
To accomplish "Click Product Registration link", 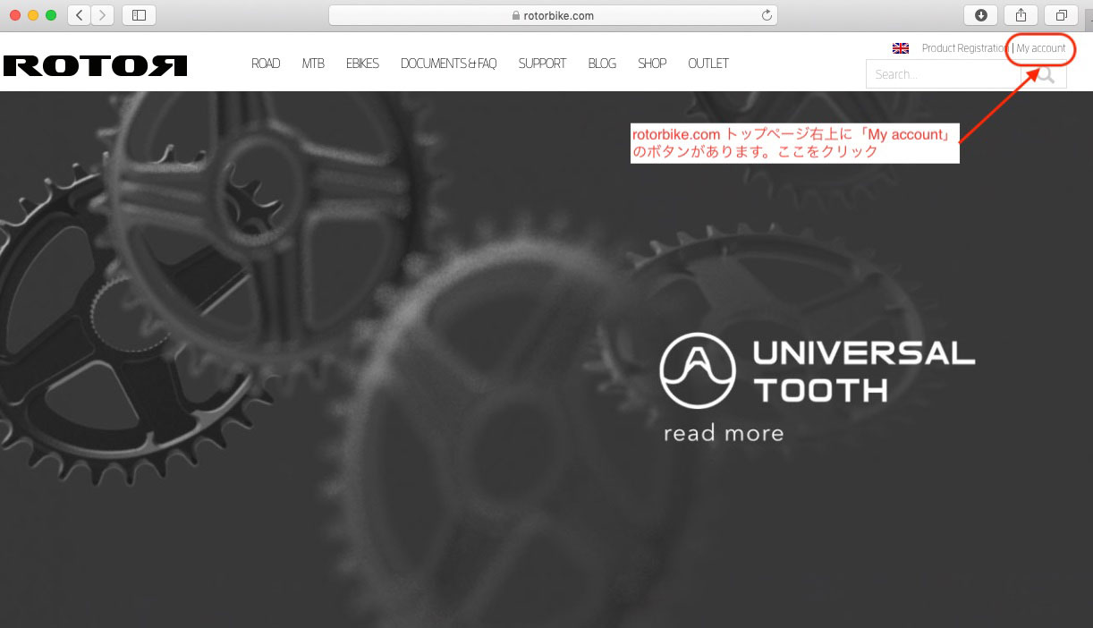I will [965, 48].
